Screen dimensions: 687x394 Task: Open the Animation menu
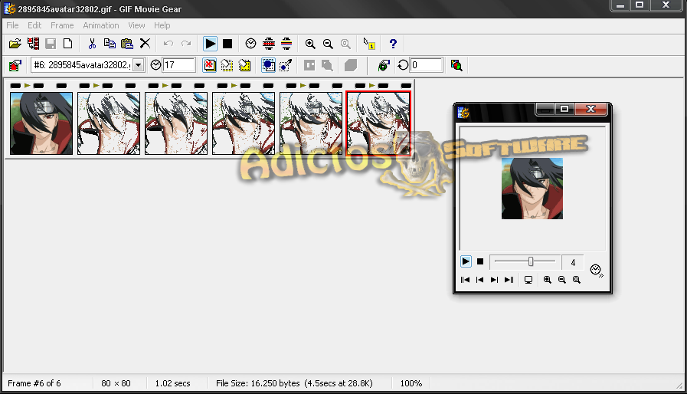pos(101,25)
